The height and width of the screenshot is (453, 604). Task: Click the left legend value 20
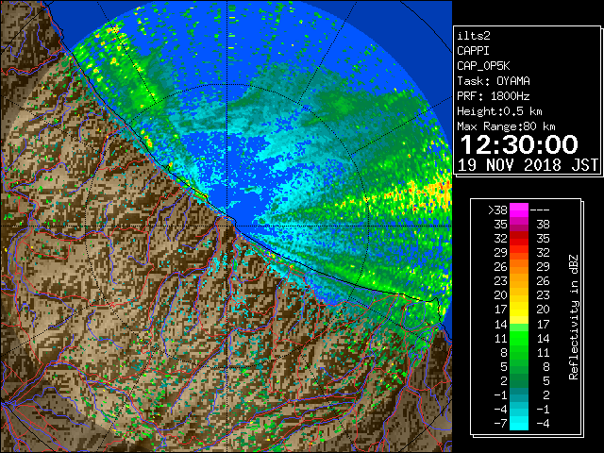501,295
